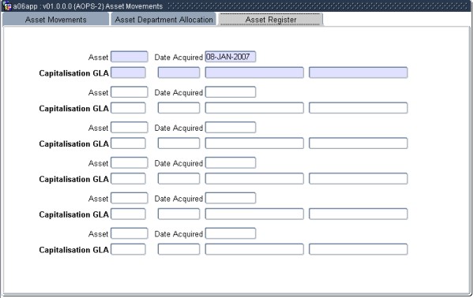Click first Capitalisation GLA box in fourth record
Image resolution: width=474 pixels, height=298 pixels.
pyautogui.click(x=128, y=178)
